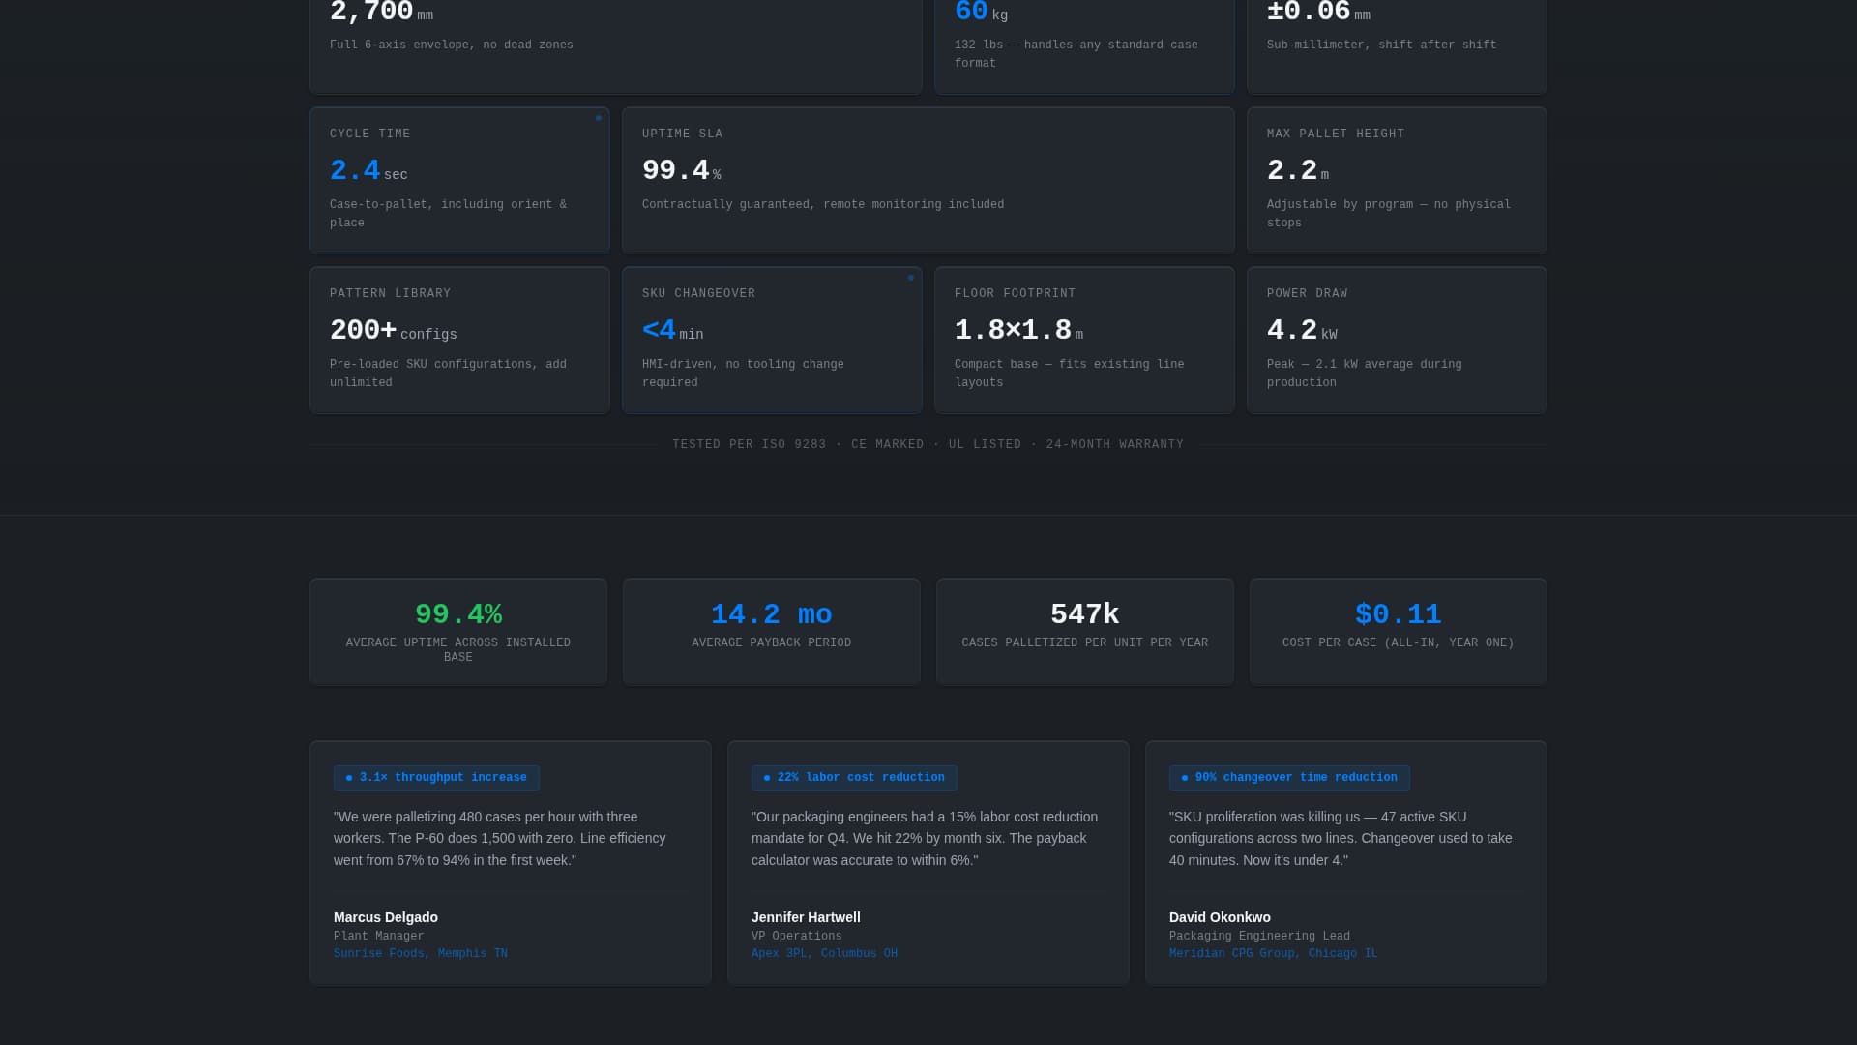Click the TESTED PER ISO 9283 certification text
This screenshot has width=1857, height=1045.
pos(750,444)
